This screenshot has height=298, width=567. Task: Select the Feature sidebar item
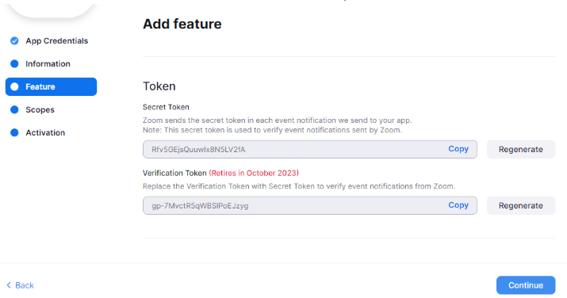51,86
